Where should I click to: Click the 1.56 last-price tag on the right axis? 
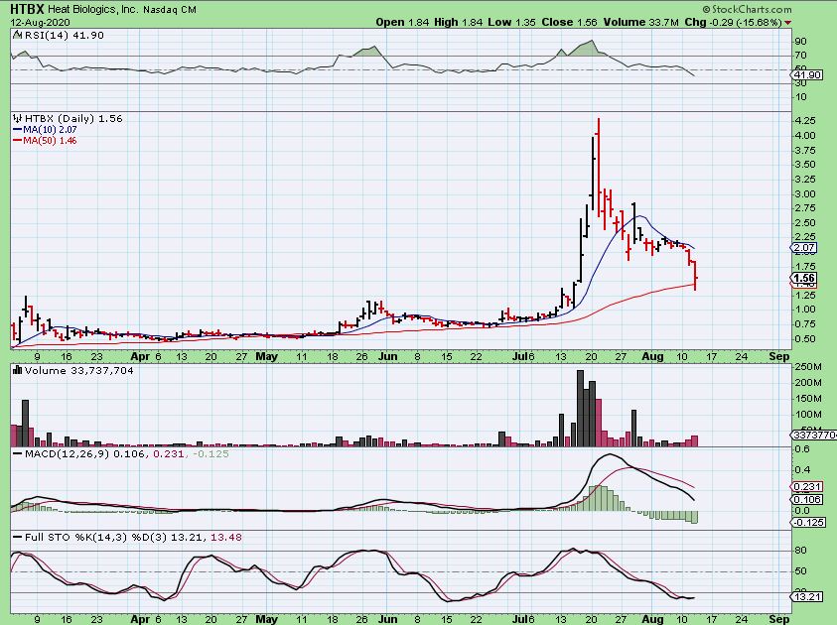pyautogui.click(x=803, y=278)
